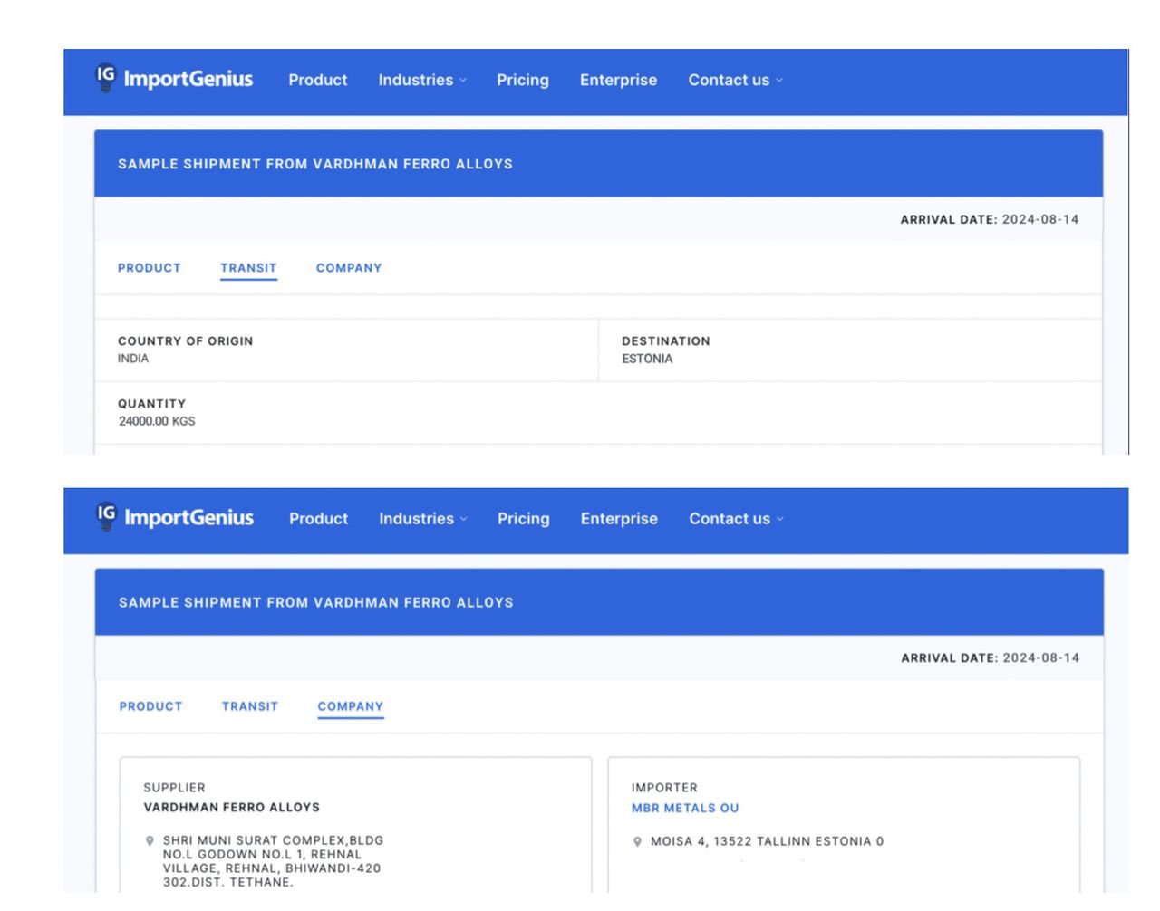Switch to the Company tab in the Transit shipment view
The image size is (1160, 911).
pyautogui.click(x=349, y=268)
